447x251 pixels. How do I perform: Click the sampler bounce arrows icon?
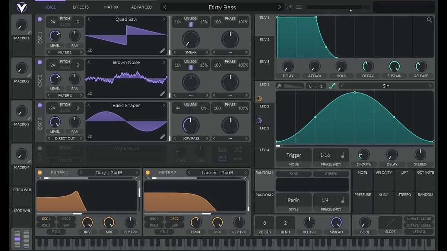(x=238, y=159)
